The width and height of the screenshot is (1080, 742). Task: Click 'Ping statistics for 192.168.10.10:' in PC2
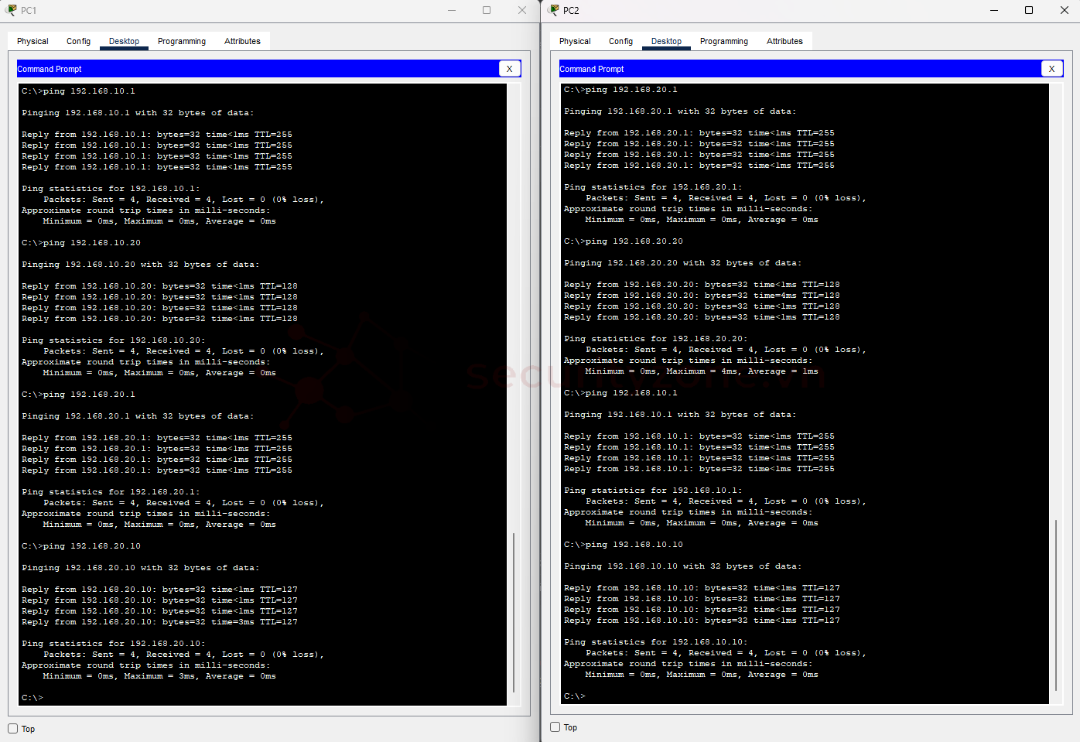click(656, 642)
